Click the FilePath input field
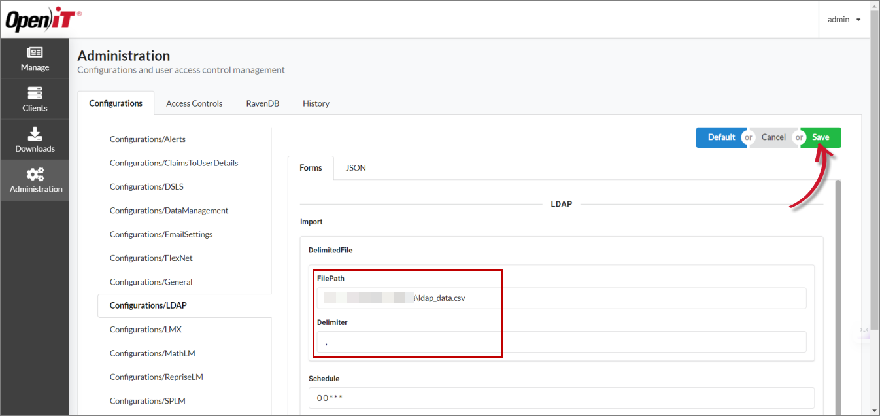880x416 pixels. (x=561, y=298)
